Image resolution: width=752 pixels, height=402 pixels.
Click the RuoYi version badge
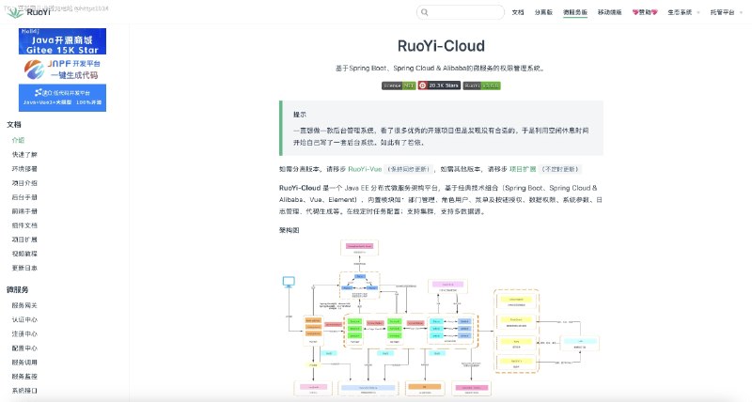(x=481, y=85)
